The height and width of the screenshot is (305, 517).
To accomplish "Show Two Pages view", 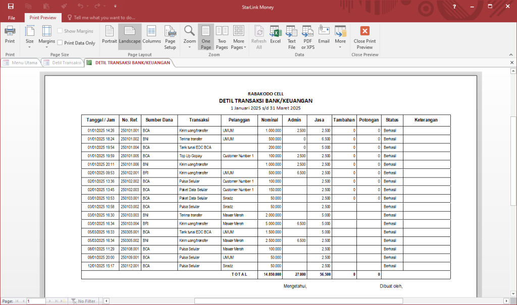I will coord(222,37).
